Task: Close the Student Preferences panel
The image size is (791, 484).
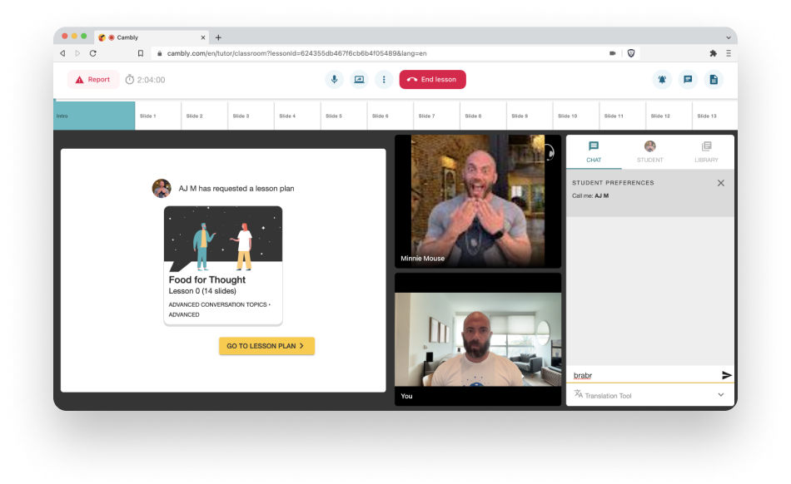Action: tap(721, 183)
